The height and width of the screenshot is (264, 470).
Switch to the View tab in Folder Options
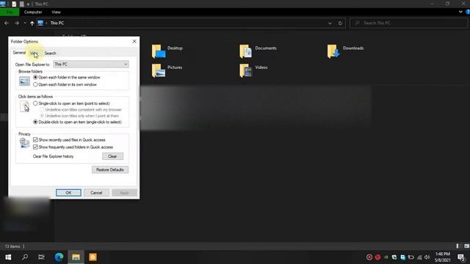(x=34, y=54)
